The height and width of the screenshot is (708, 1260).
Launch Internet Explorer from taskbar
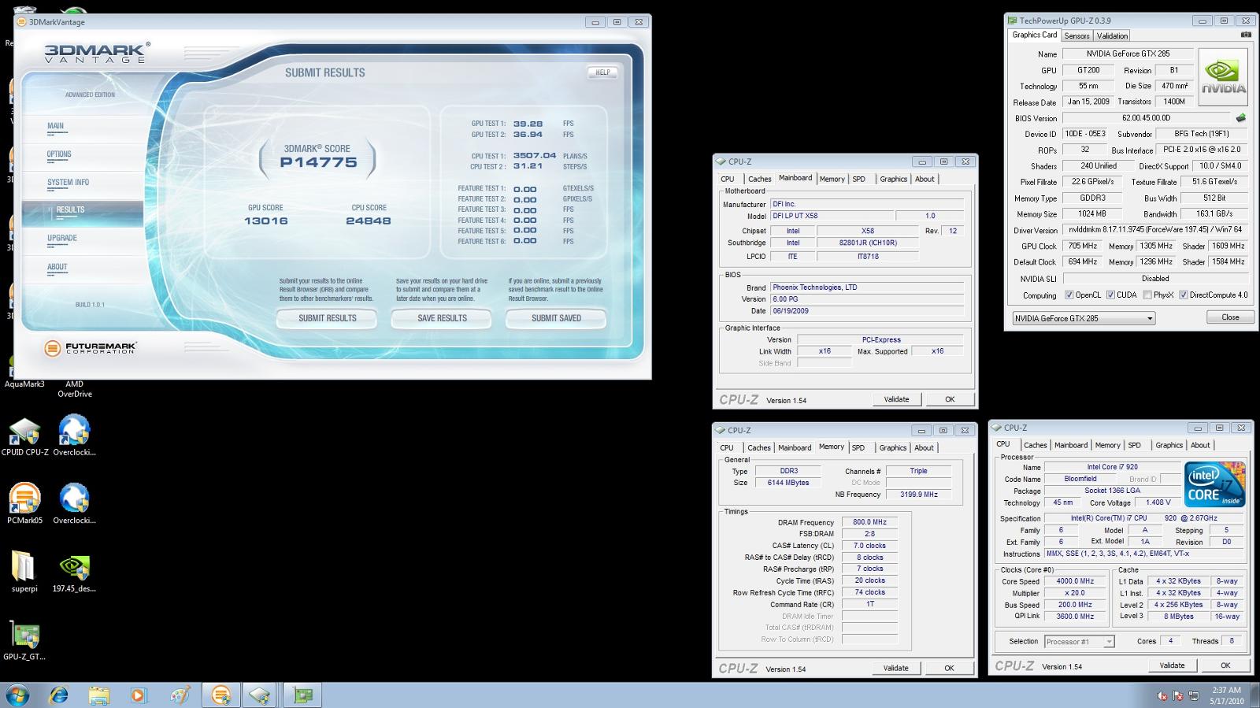click(59, 695)
